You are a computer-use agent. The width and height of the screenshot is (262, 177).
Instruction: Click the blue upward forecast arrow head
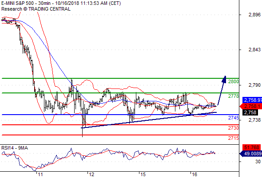point(224,79)
